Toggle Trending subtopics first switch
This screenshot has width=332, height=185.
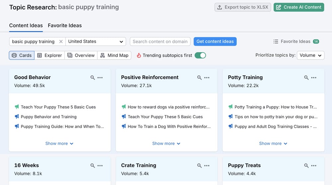tap(200, 55)
